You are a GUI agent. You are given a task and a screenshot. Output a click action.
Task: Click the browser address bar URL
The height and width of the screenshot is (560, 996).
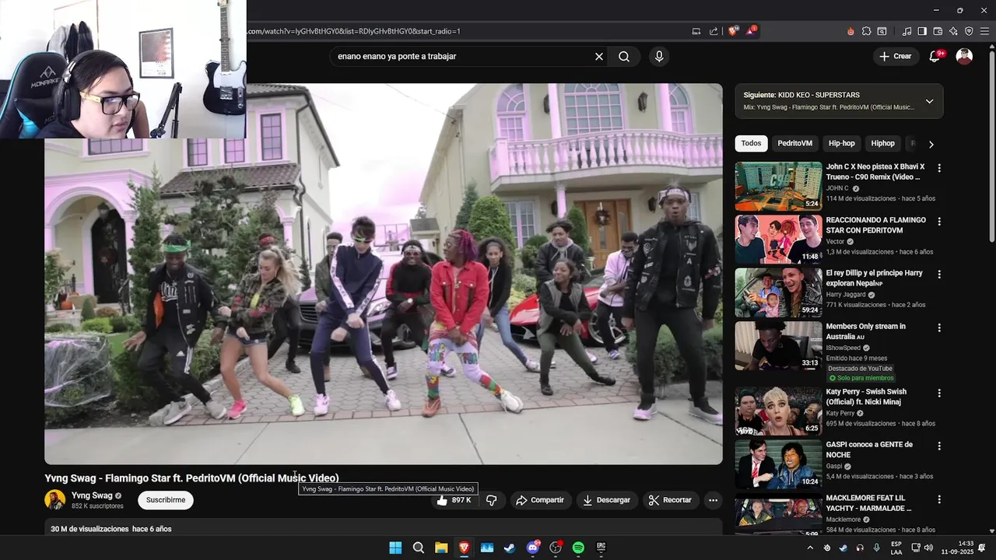click(x=354, y=31)
